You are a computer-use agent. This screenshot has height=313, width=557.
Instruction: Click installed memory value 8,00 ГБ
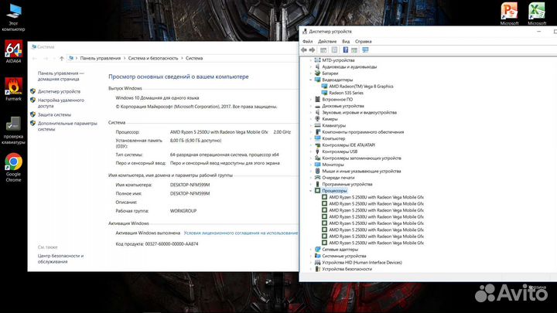(196, 141)
